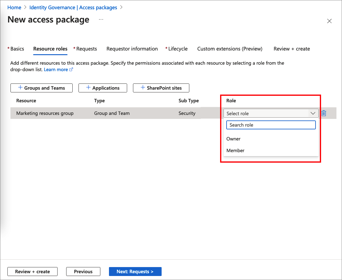Click the Next: Requests button
The image size is (342, 280).
(135, 271)
